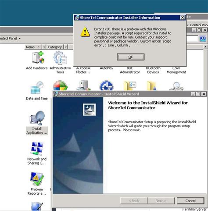The image size is (208, 211).
Task: Click the blue round icon below AutoPlay
Action: coord(107,86)
